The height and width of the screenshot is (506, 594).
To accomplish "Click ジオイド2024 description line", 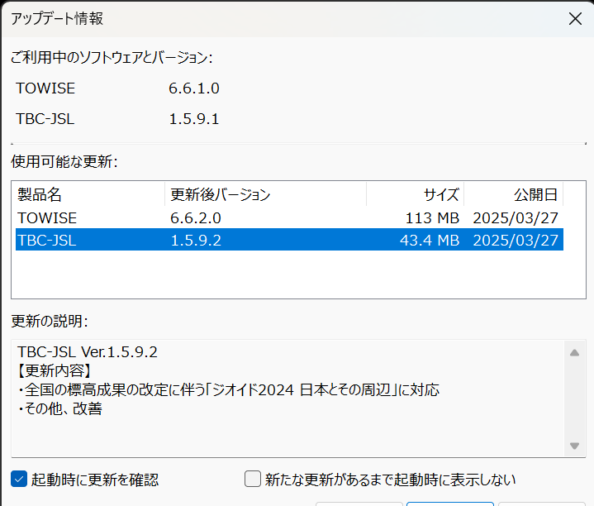I will click(x=229, y=389).
